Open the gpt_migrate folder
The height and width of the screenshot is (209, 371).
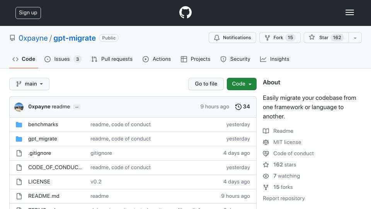(x=43, y=139)
